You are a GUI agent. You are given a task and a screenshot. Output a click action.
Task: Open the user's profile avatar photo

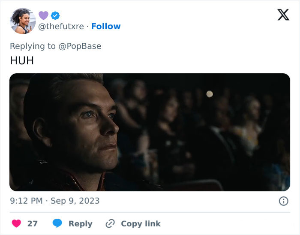click(x=22, y=21)
